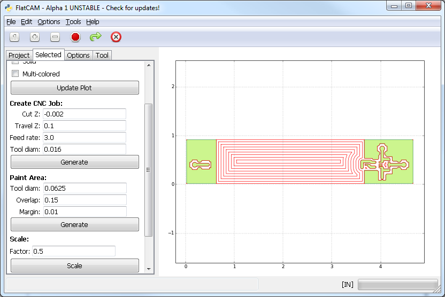The width and height of the screenshot is (445, 297).
Task: Click the zoom in plus icon
Action: [35, 37]
